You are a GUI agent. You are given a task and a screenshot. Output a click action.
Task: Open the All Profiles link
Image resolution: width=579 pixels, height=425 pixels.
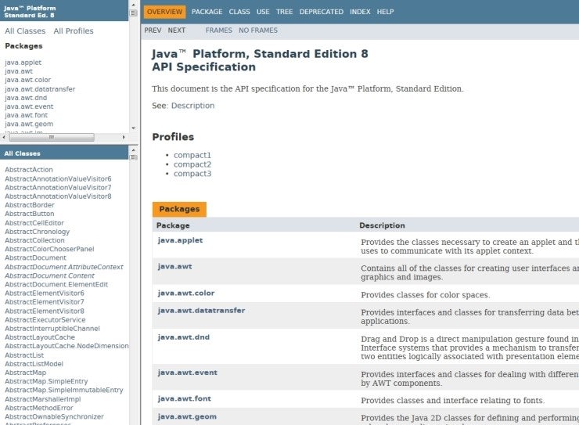pyautogui.click(x=74, y=31)
